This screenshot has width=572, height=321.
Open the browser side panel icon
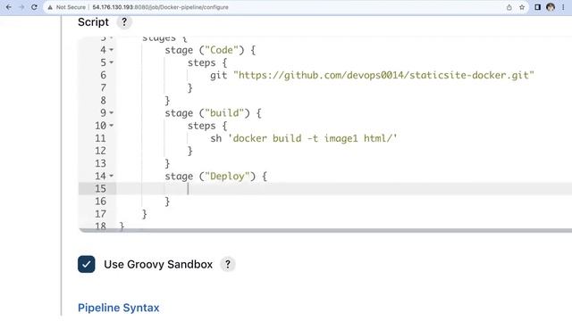[x=537, y=7]
